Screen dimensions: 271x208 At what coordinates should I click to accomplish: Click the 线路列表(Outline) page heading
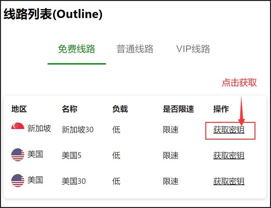pyautogui.click(x=53, y=15)
